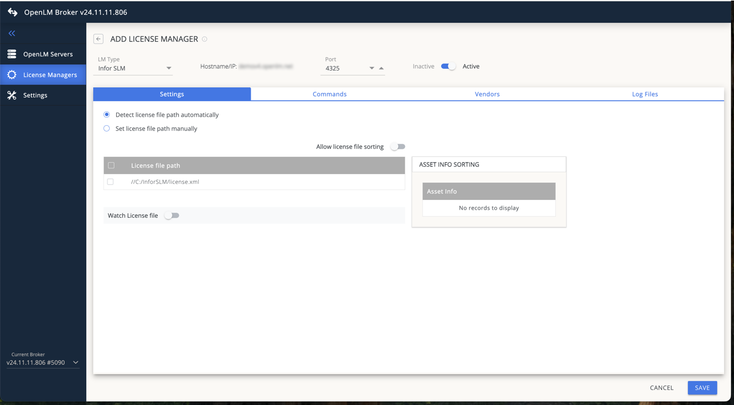Click the SAVE button
Image resolution: width=734 pixels, height=405 pixels.
[702, 388]
